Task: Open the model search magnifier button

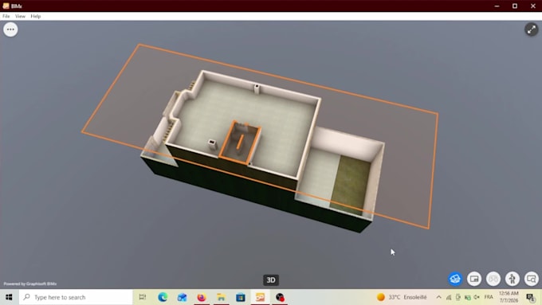Action: [532, 279]
